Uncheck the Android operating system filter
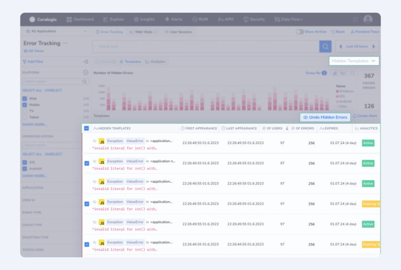 25,169
